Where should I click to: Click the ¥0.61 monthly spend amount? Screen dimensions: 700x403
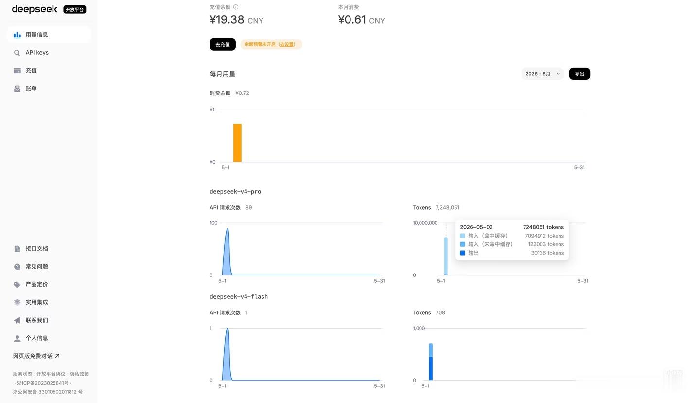(x=352, y=19)
